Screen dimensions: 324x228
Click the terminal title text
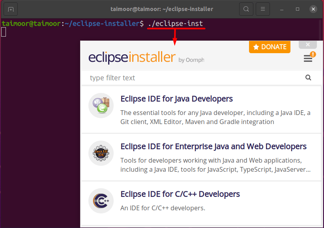[162, 9]
